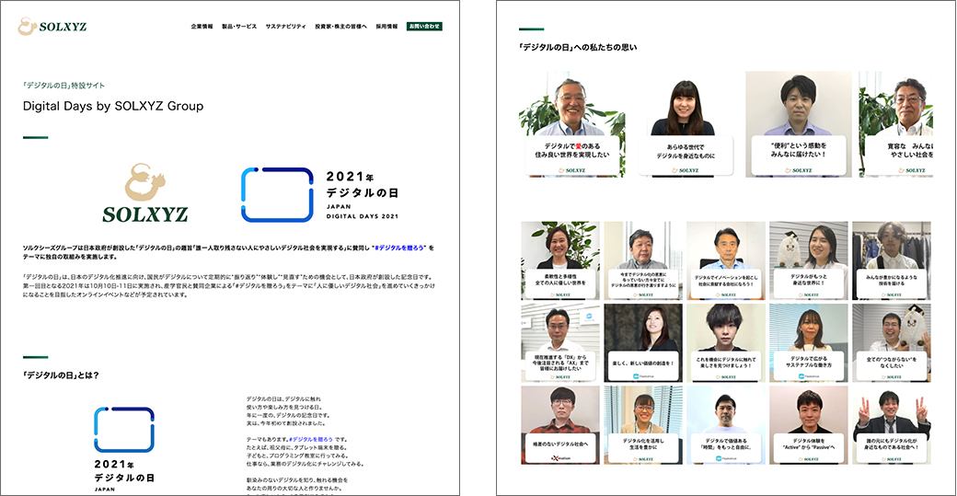Open the 今までデジタル化の恩恵に card
The height and width of the screenshot is (496, 957).
point(643,260)
